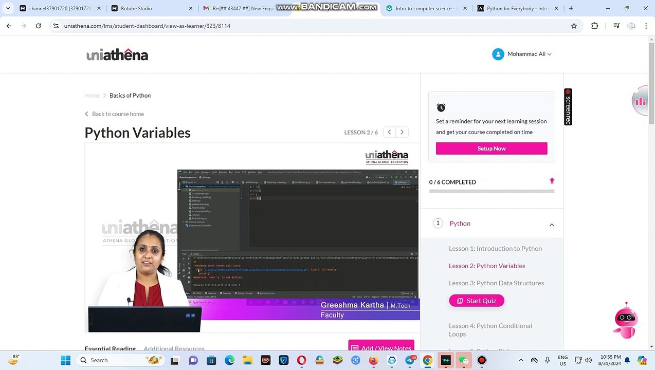The image size is (655, 370).
Task: Click the alarm clock reminder icon
Action: pyautogui.click(x=441, y=107)
